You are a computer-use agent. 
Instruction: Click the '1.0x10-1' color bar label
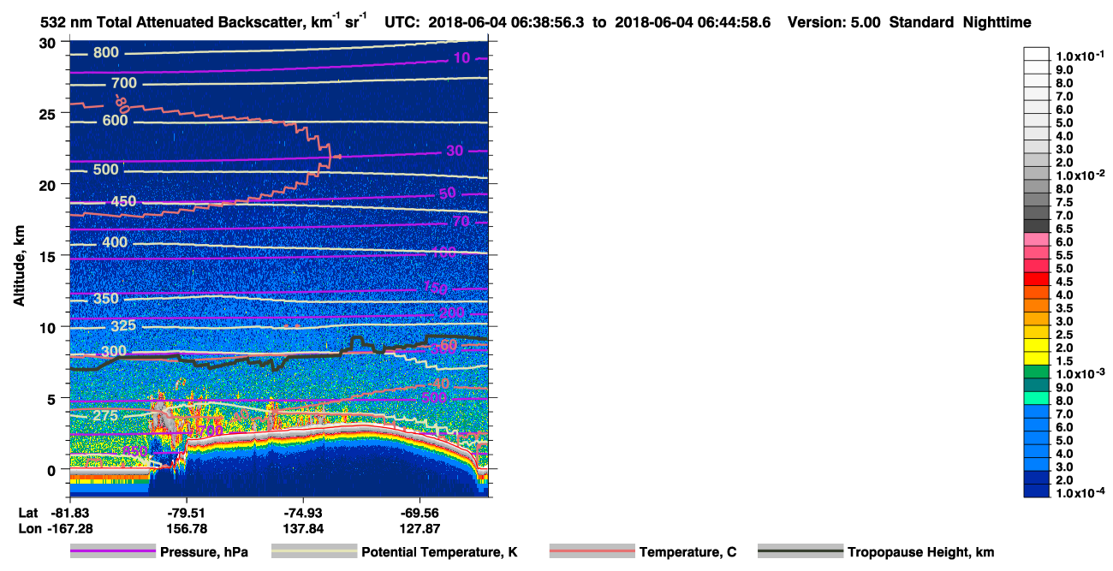point(1079,57)
